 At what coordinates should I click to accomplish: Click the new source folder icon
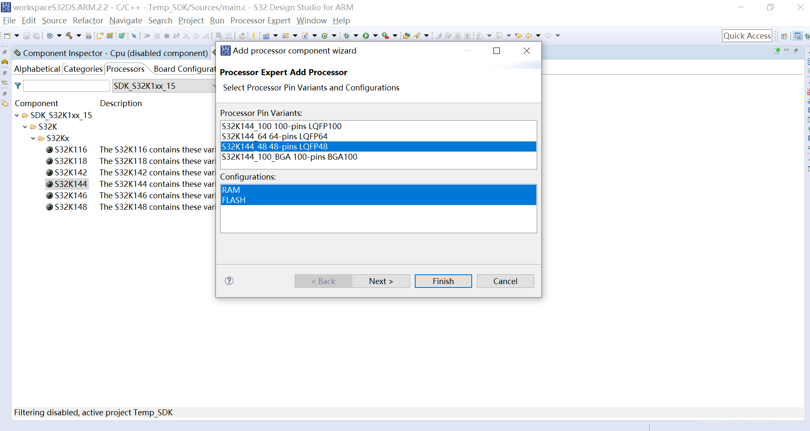(x=286, y=36)
